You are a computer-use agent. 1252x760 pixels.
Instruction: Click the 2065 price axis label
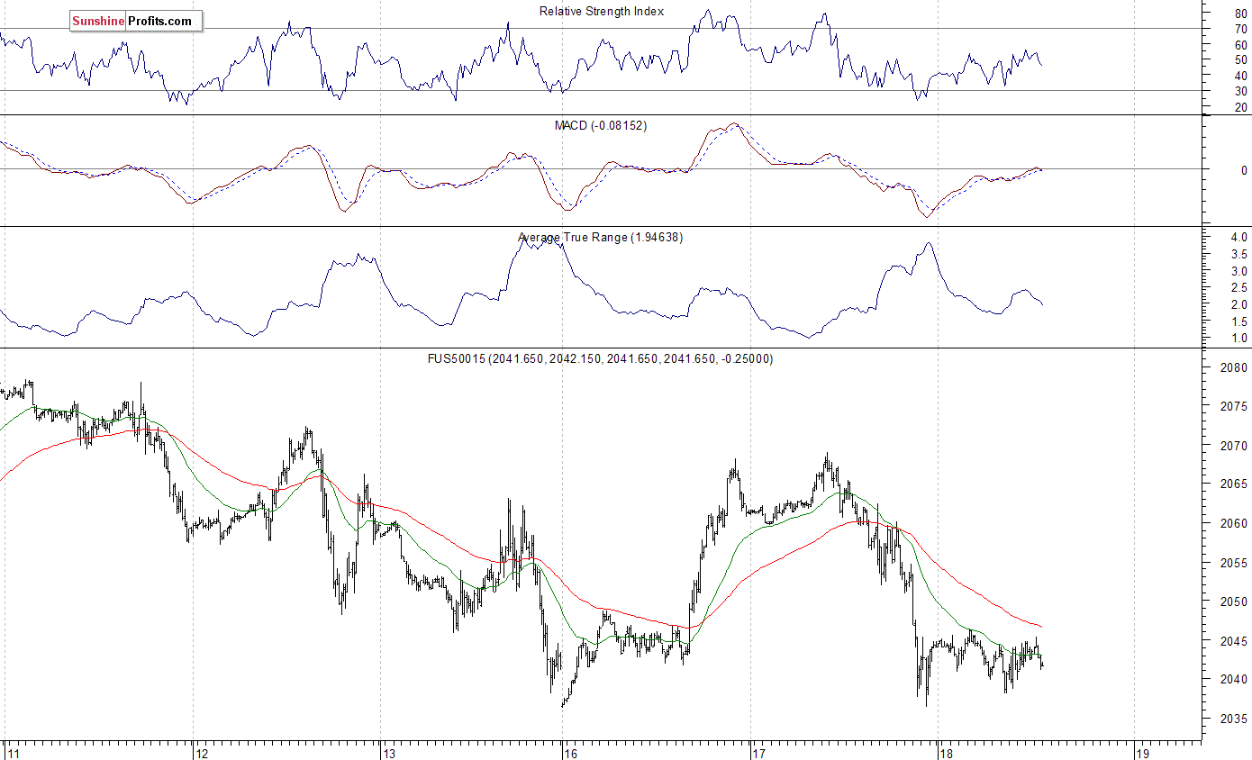[x=1233, y=484]
